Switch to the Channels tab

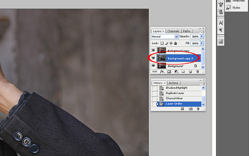click(x=173, y=31)
